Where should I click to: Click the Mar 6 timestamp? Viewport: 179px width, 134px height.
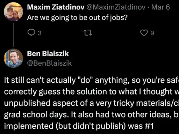click(160, 7)
